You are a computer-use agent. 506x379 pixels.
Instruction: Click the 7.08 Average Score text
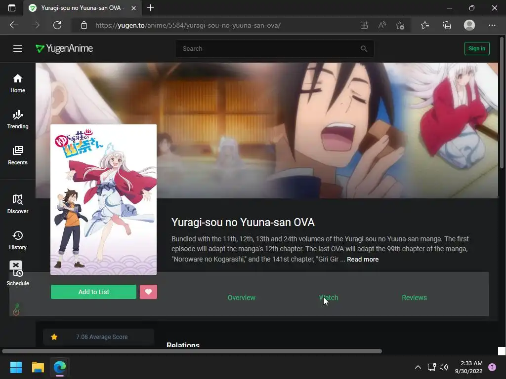coord(102,337)
